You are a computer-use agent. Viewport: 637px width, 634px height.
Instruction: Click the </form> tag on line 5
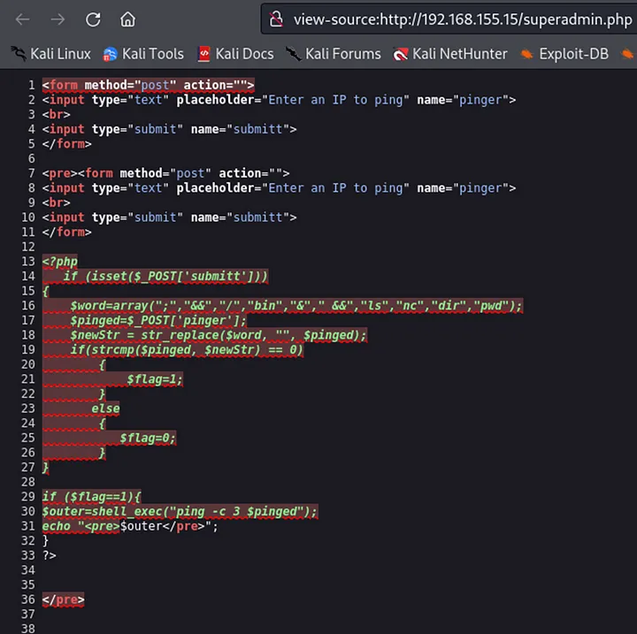point(66,144)
